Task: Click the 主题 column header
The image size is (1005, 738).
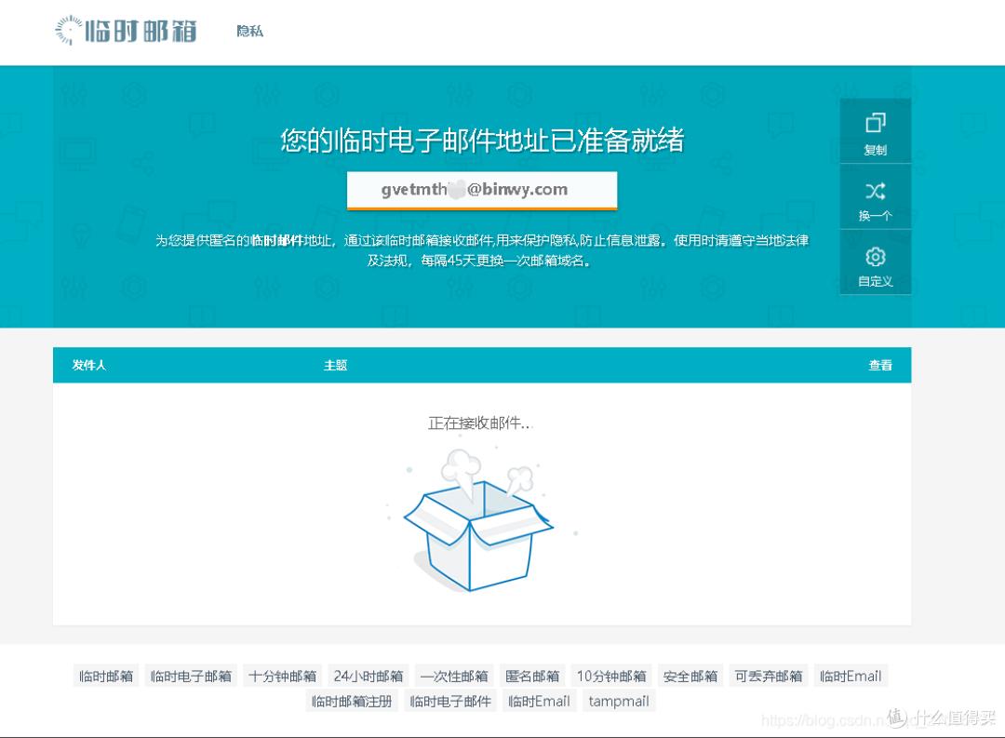Action: click(x=335, y=365)
